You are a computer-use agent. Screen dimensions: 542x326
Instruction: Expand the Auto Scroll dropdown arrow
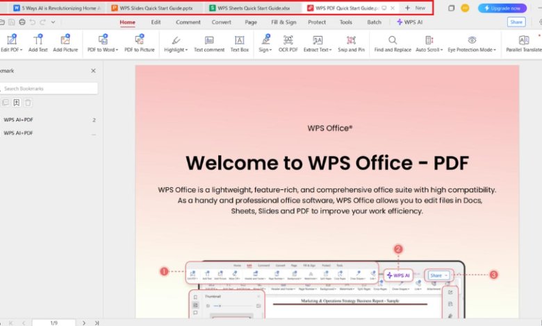[441, 50]
